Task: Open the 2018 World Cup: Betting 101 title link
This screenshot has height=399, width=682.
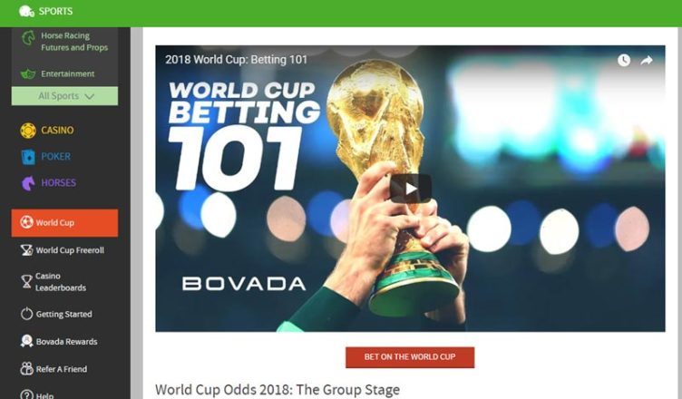Action: [x=236, y=60]
